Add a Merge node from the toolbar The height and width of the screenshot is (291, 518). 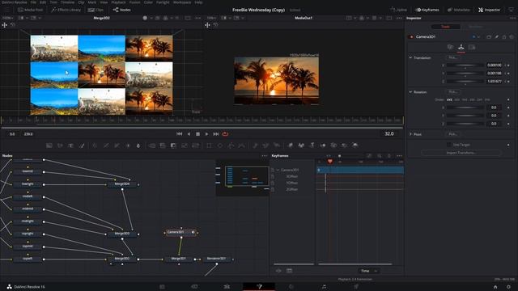[x=152, y=145]
